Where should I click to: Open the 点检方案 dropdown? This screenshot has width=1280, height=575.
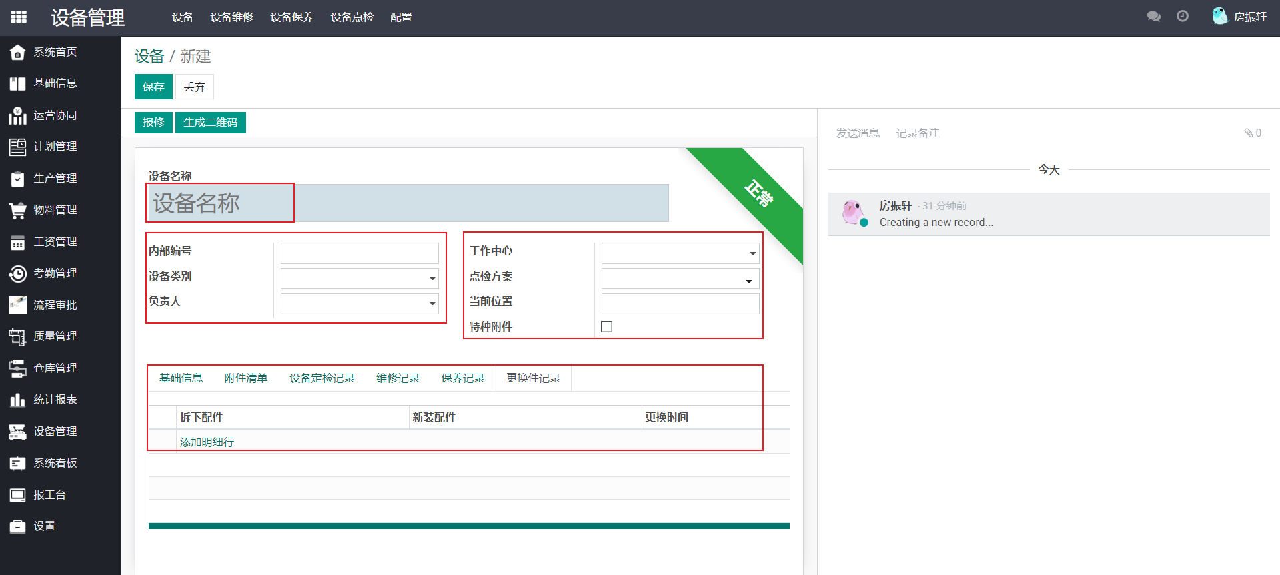(748, 281)
